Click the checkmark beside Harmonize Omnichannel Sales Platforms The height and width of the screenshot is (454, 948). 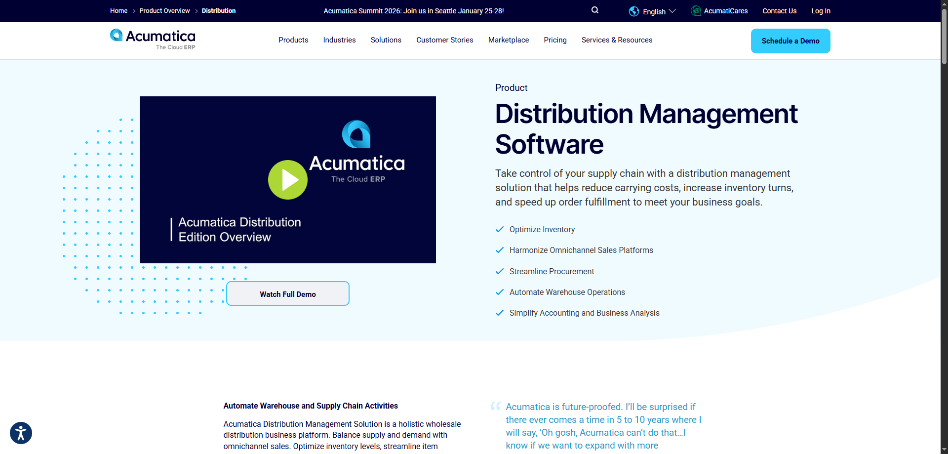click(500, 250)
